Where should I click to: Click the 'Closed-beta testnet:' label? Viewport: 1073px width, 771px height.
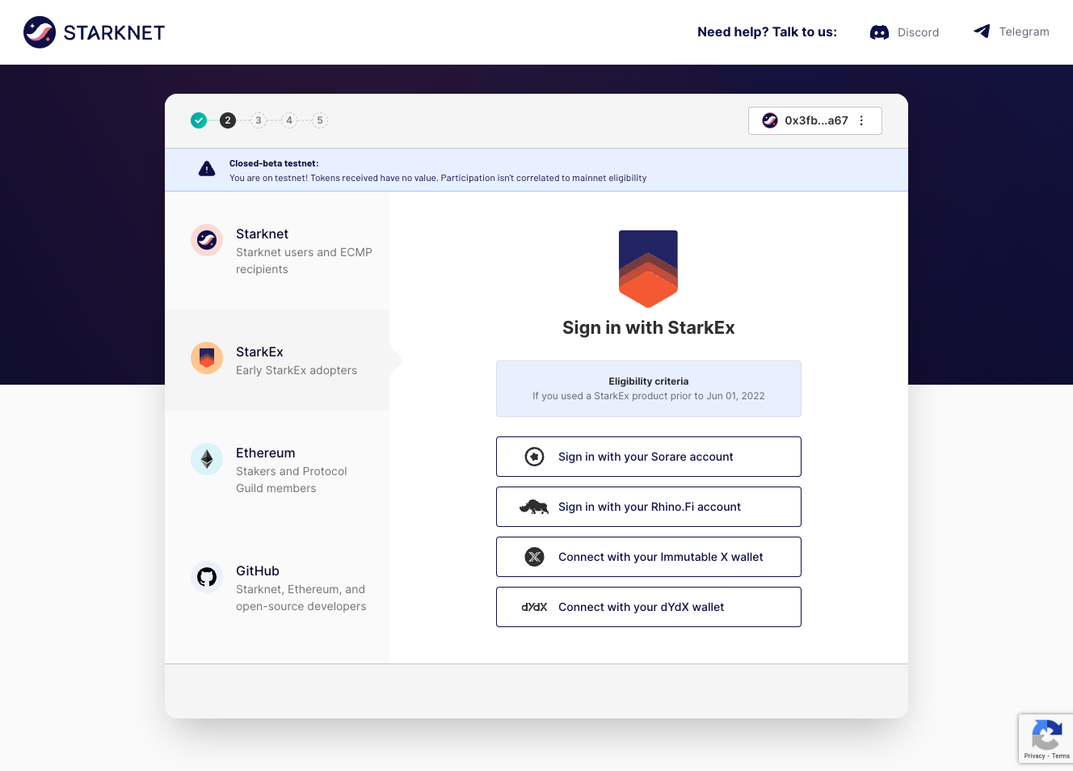274,163
